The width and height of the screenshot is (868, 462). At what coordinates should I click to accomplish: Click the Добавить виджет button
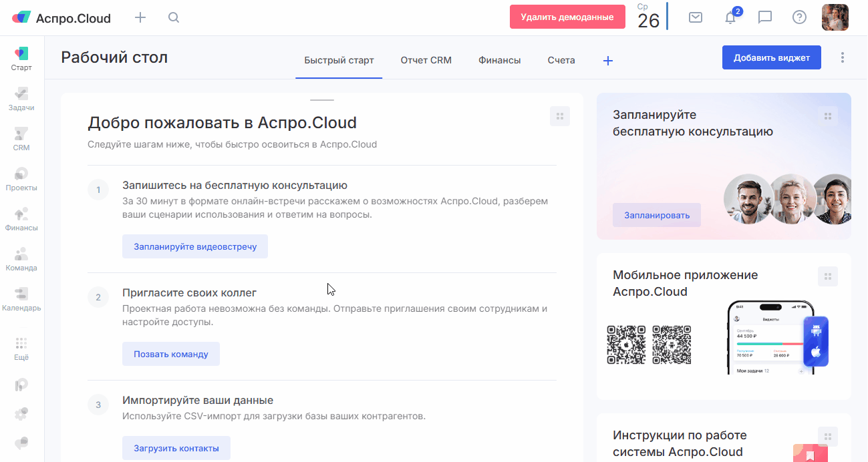coord(771,58)
